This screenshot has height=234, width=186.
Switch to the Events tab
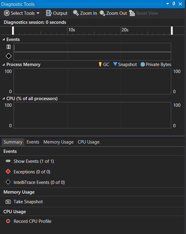[x=33, y=142]
